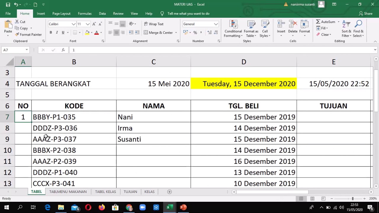379x213 pixels.
Task: Open the File menu
Action: pyautogui.click(x=8, y=14)
